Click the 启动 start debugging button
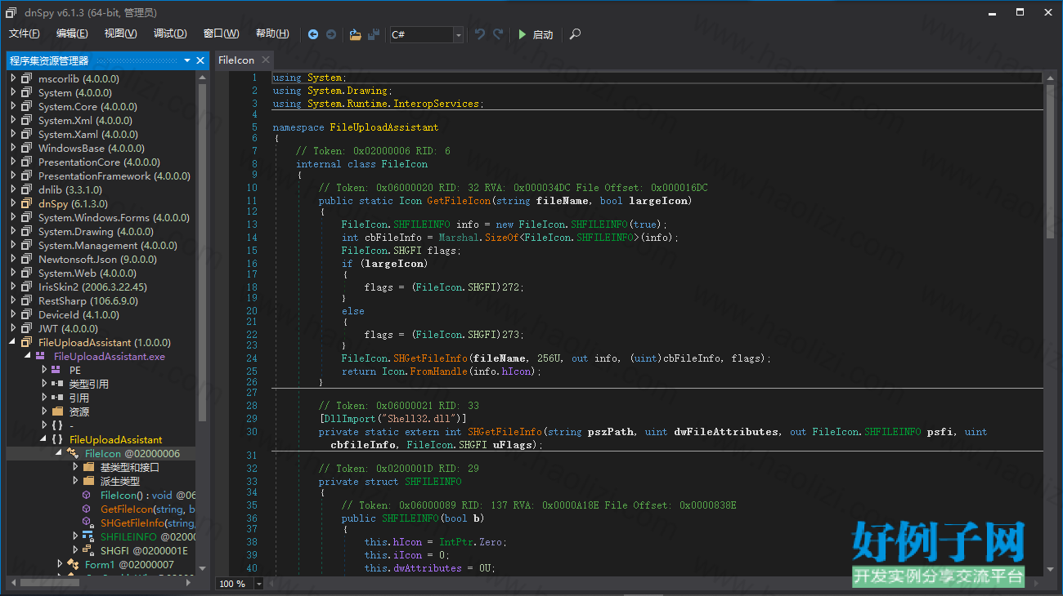Screen dimensions: 1063x596 (x=536, y=34)
